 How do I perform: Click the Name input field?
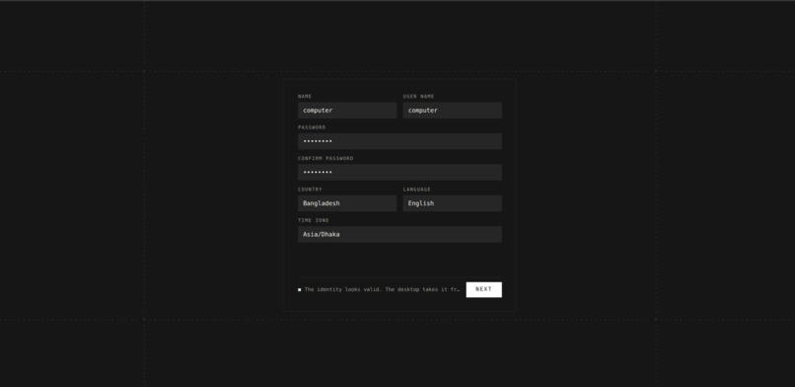[347, 110]
